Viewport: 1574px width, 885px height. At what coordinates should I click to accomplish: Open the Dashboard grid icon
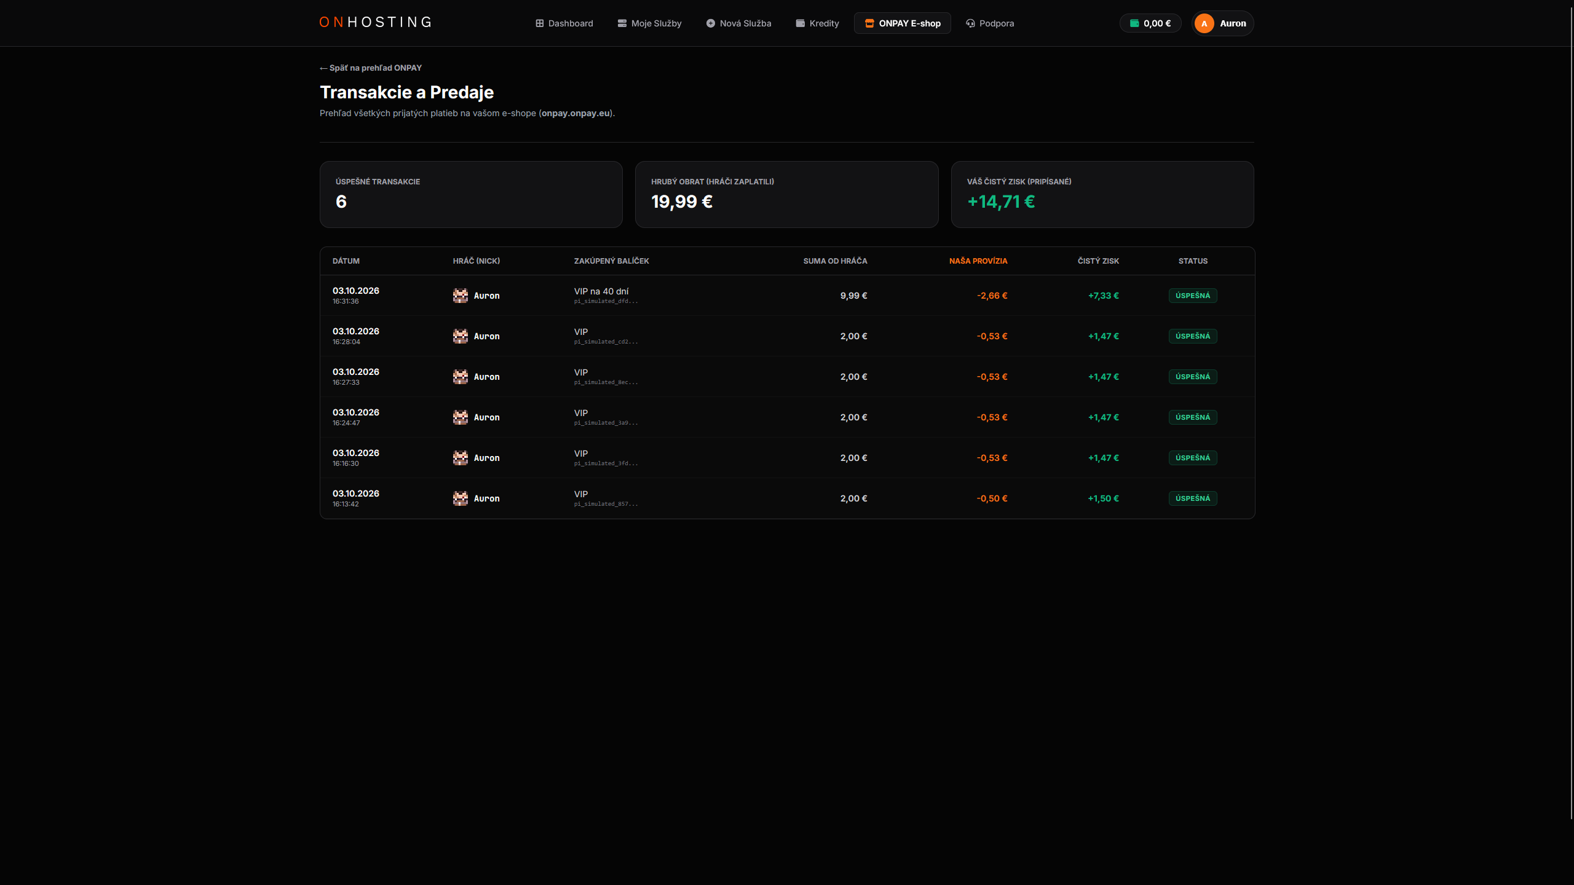click(539, 23)
